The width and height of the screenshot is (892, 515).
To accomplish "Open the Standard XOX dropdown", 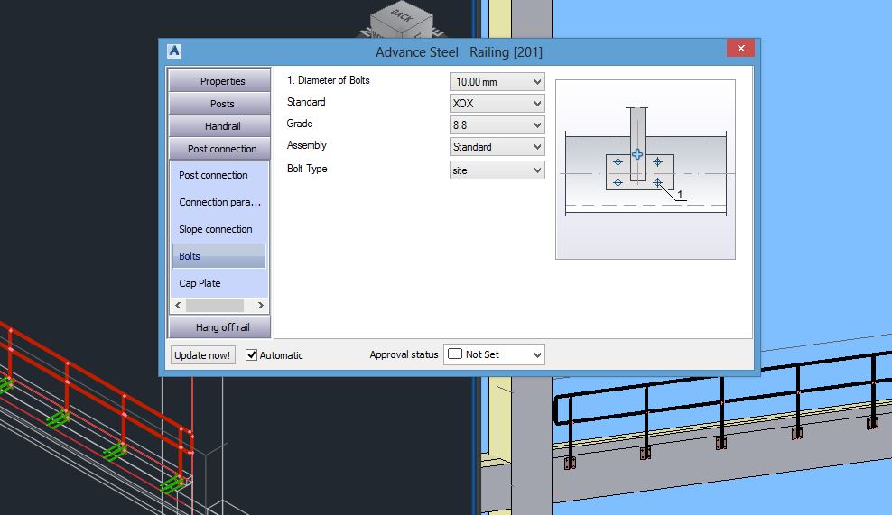I will (x=497, y=104).
